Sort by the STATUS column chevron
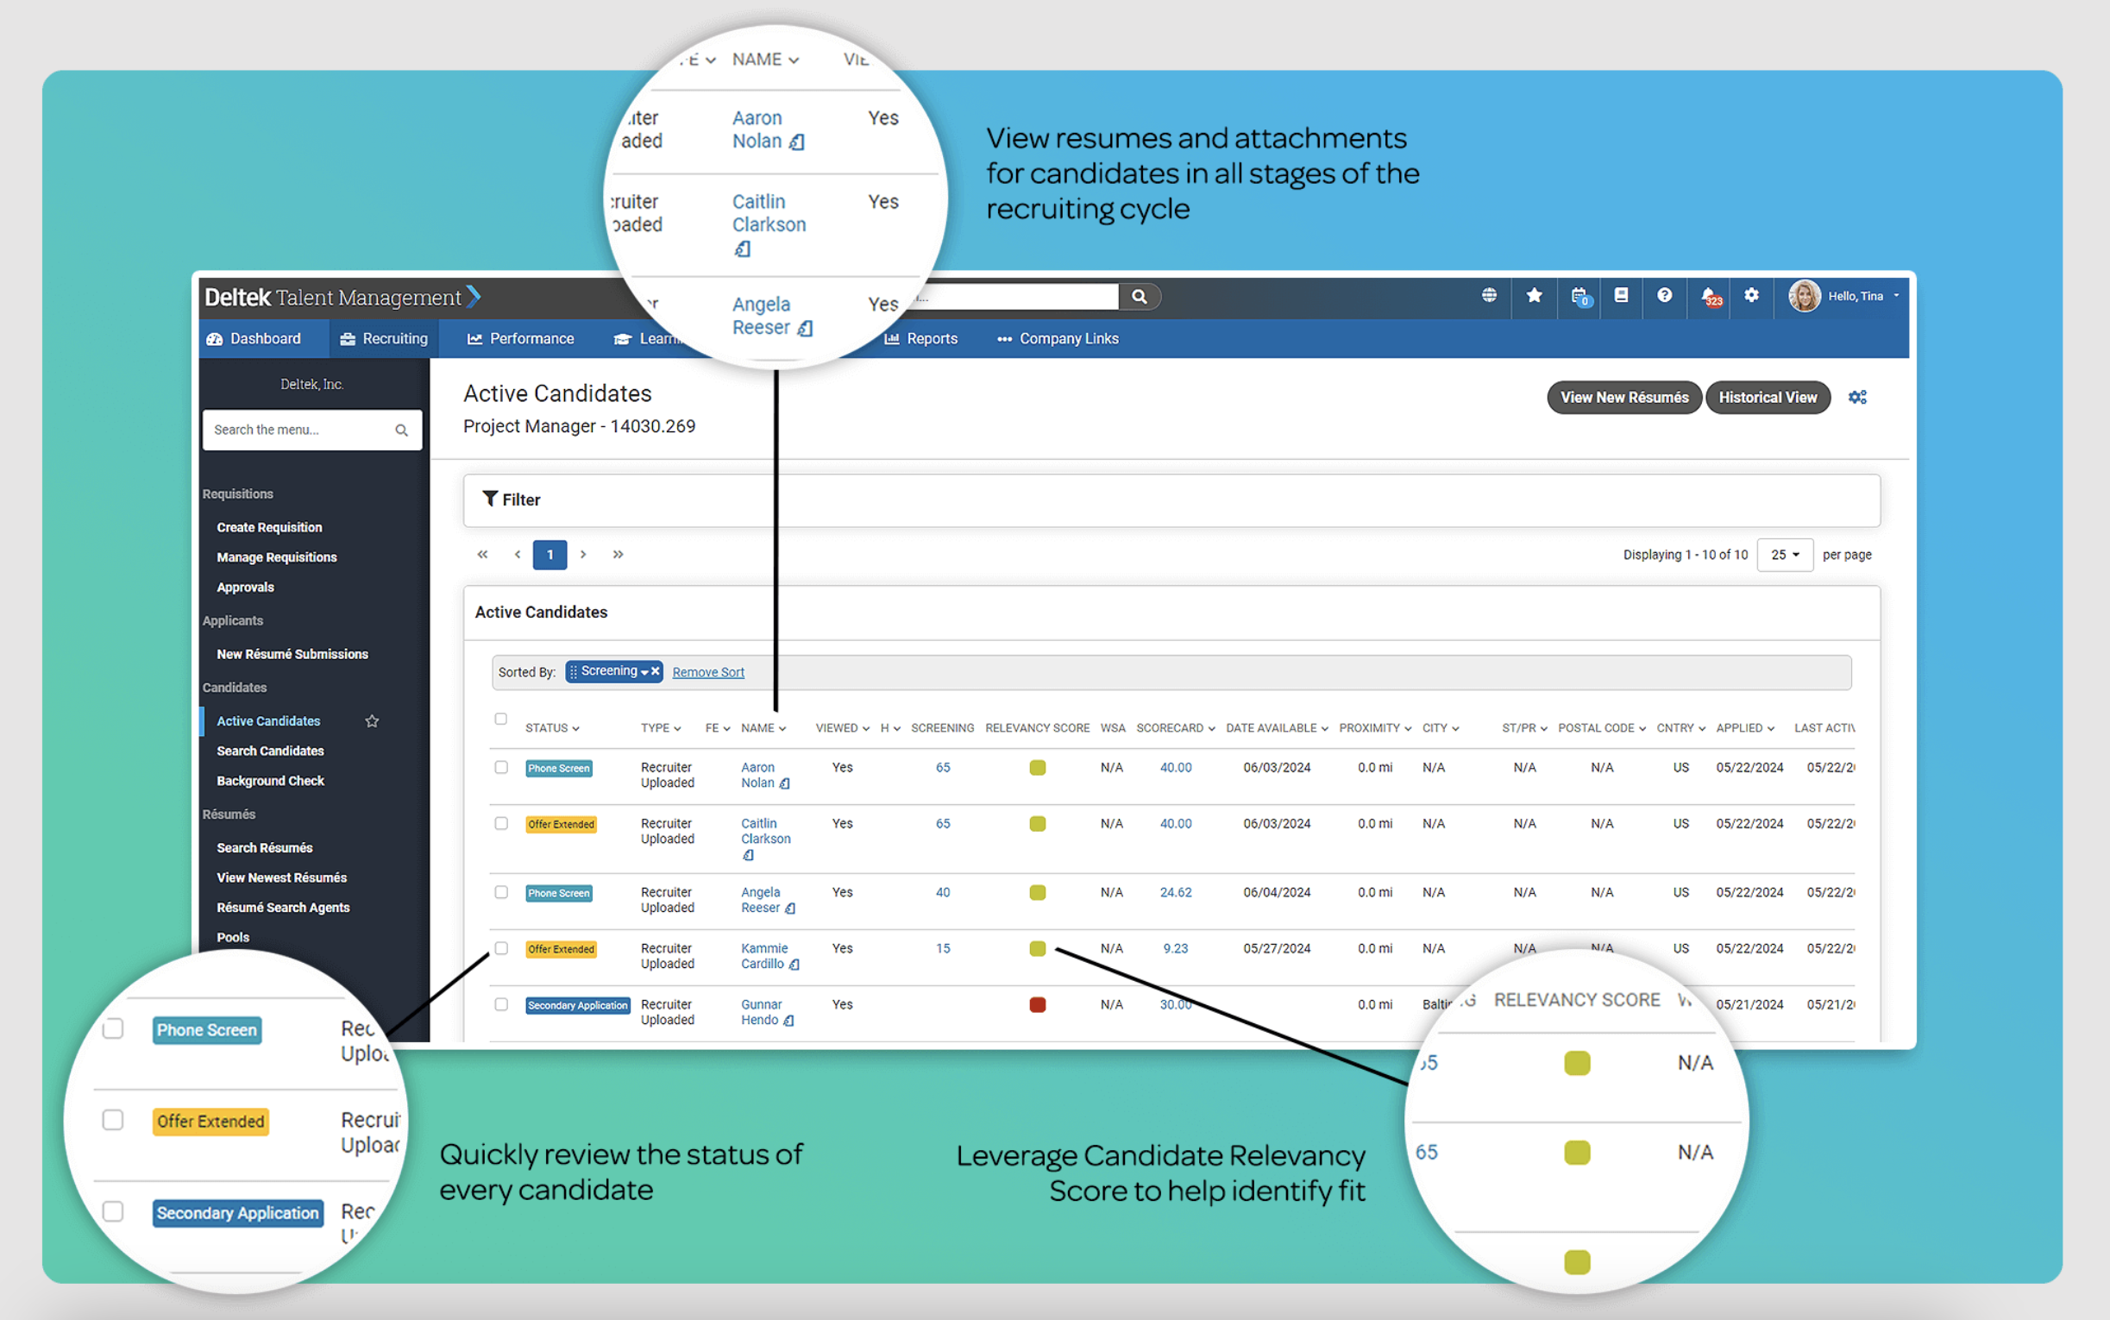 coord(576,729)
